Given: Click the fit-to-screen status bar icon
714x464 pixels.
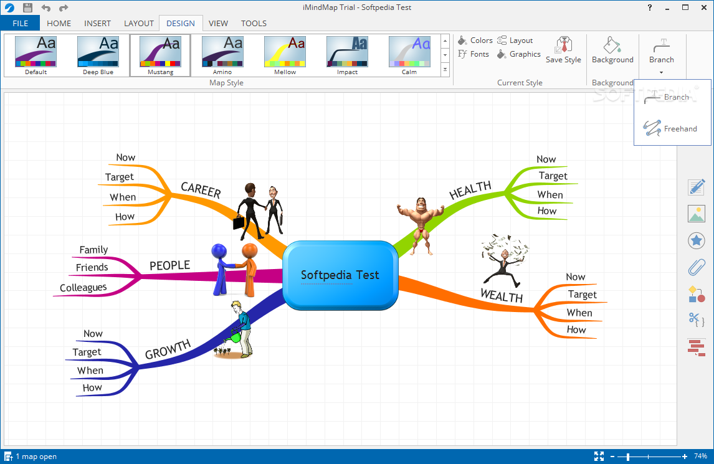Looking at the screenshot, I should [599, 457].
